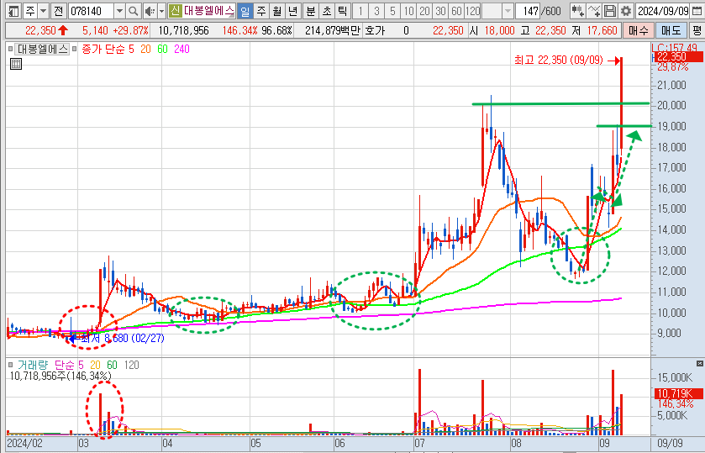The width and height of the screenshot is (705, 453).
Task: Click the red 5-day moving average label
Action: 131,49
